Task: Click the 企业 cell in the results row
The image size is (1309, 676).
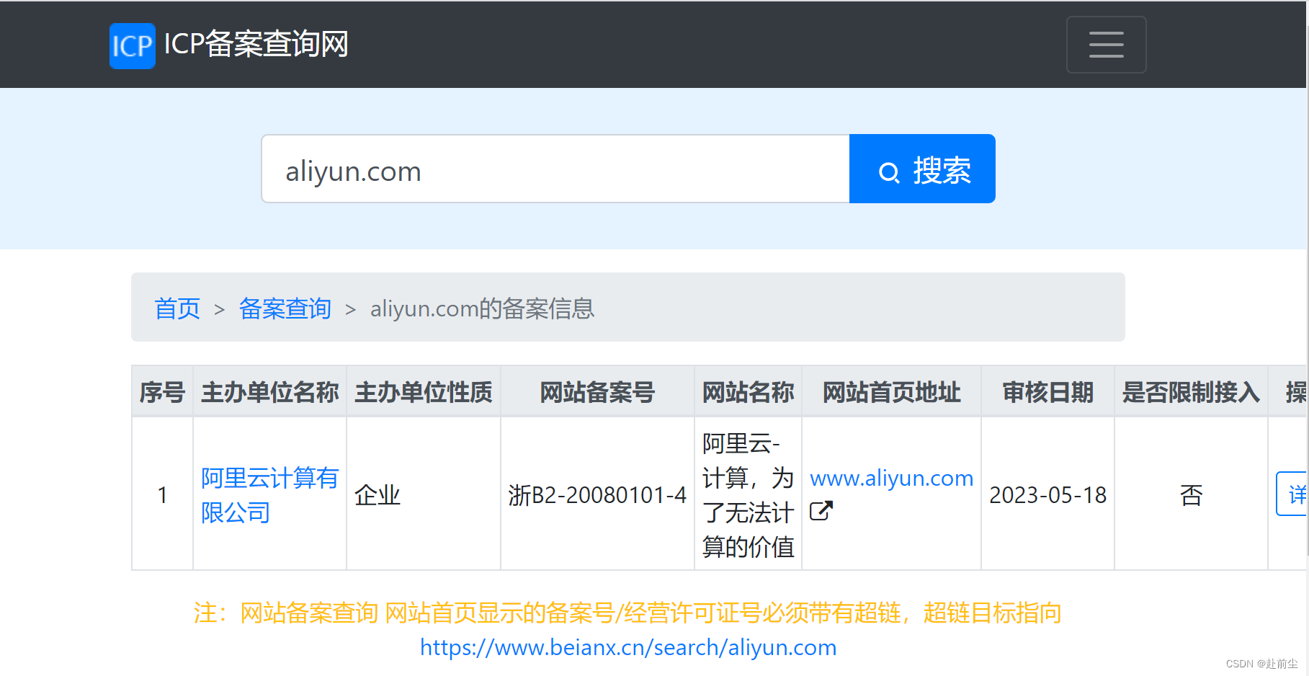Action: 377,495
